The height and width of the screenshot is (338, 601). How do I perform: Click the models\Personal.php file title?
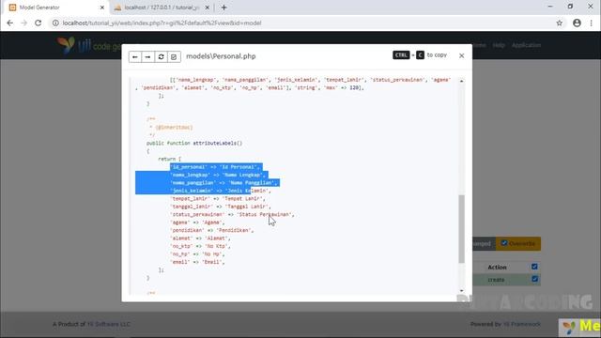click(221, 56)
